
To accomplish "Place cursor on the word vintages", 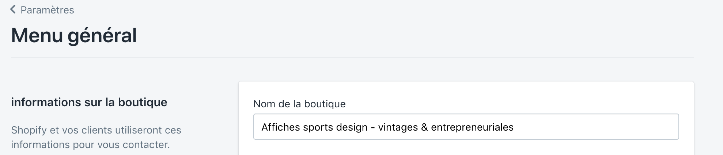I will point(398,127).
